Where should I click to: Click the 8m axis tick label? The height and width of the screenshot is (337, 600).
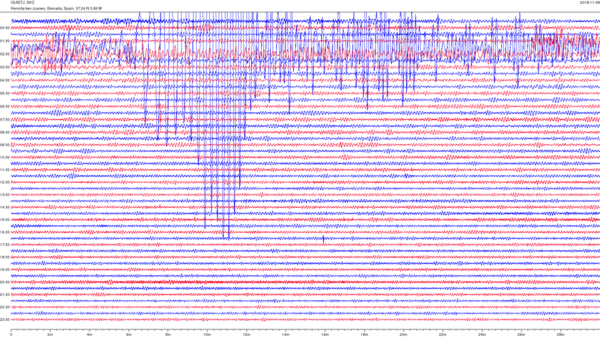click(x=168, y=335)
